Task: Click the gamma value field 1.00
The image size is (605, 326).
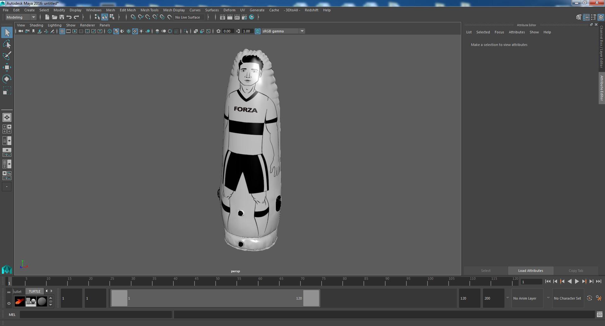Action: point(247,31)
